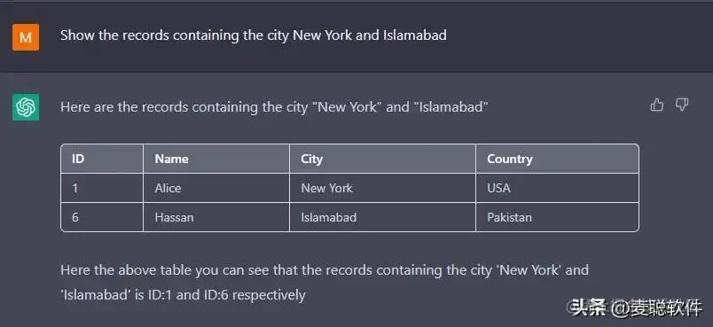Click the Pakistan country cell
Screen dimensions: 713x327
point(558,217)
